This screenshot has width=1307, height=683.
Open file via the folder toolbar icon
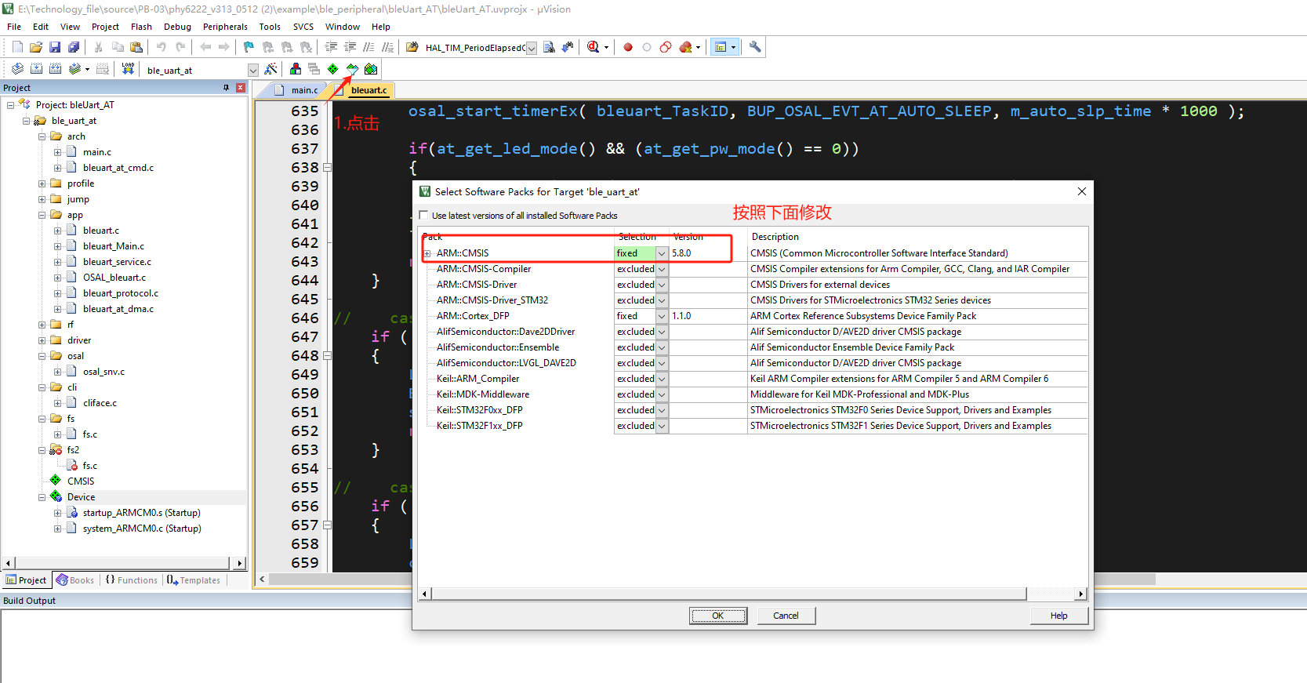(36, 47)
